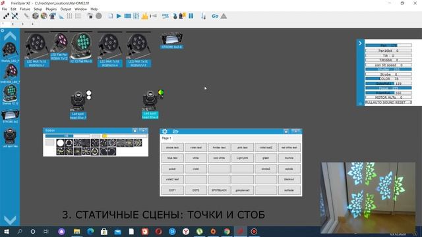Click the crossed-arrows icon in the toolbar
The width and height of the screenshot is (422, 237).
(15, 16)
